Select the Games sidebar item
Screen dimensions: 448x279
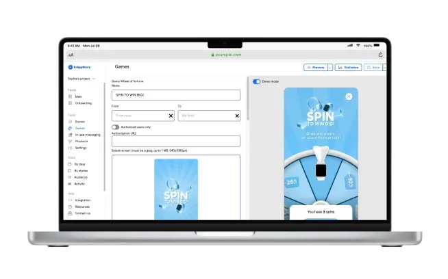pyautogui.click(x=79, y=128)
